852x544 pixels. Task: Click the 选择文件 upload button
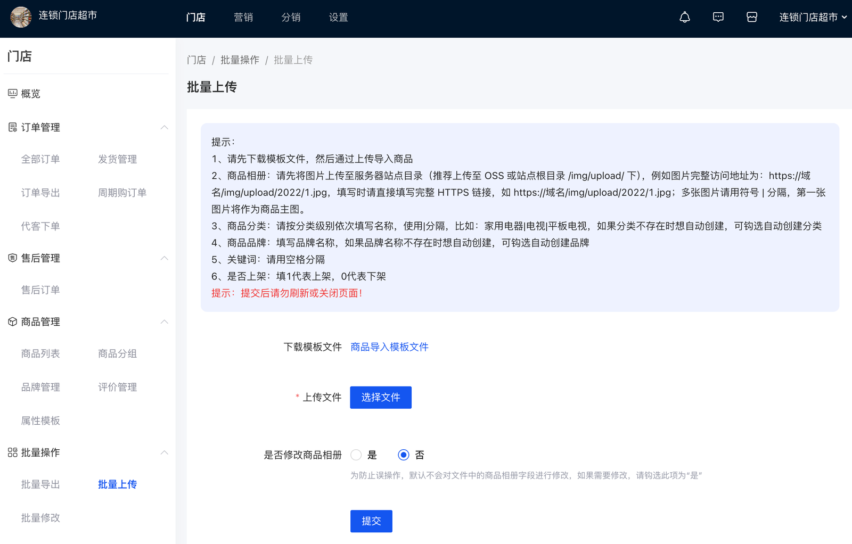pos(381,398)
